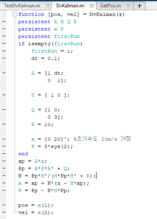157x219 pixels.
Task: Set breakpoint on 'P = 5*eye(2);' line
Action: point(4,146)
